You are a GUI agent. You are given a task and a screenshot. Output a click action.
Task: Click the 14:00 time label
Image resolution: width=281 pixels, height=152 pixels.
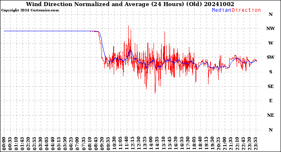click(151, 143)
